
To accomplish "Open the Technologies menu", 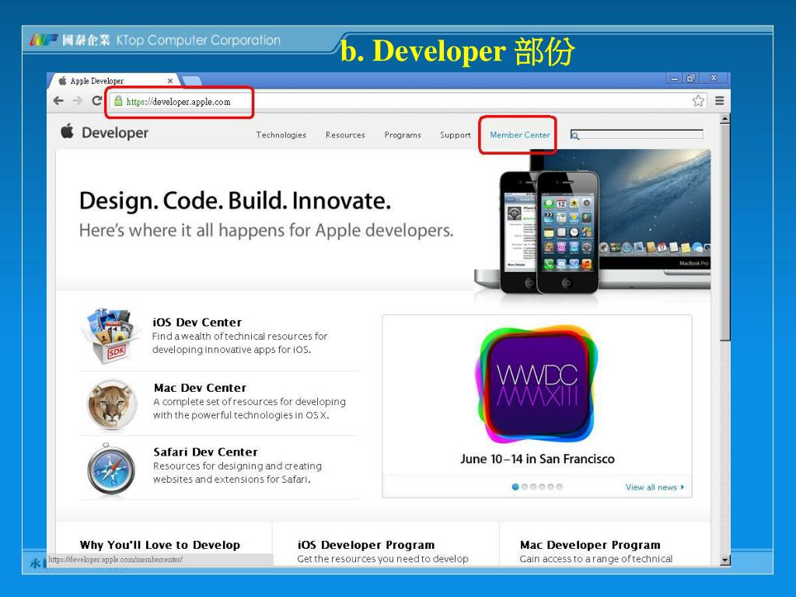I will pos(281,135).
